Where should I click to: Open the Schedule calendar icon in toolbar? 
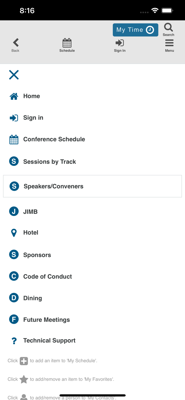tap(67, 43)
